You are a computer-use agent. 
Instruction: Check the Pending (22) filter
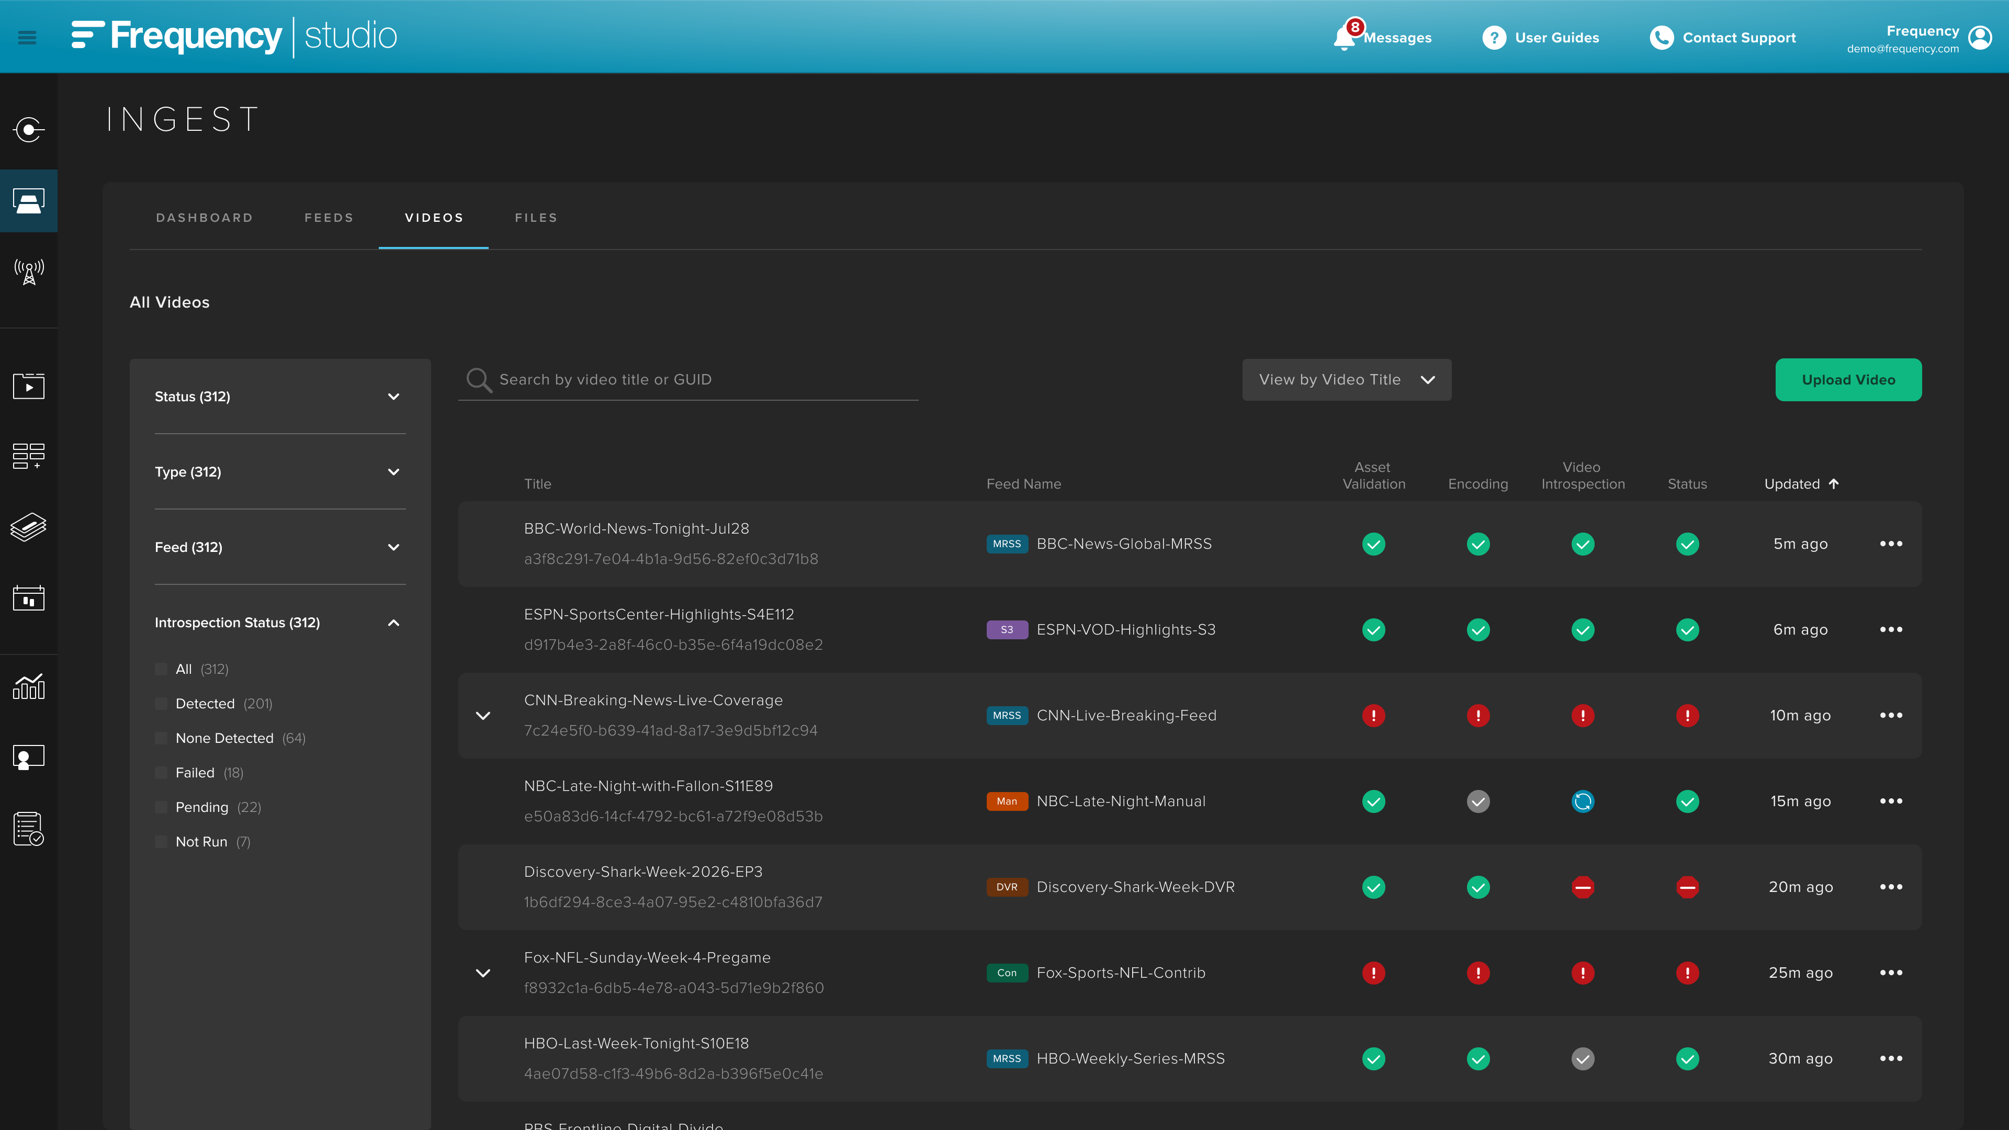coord(162,807)
